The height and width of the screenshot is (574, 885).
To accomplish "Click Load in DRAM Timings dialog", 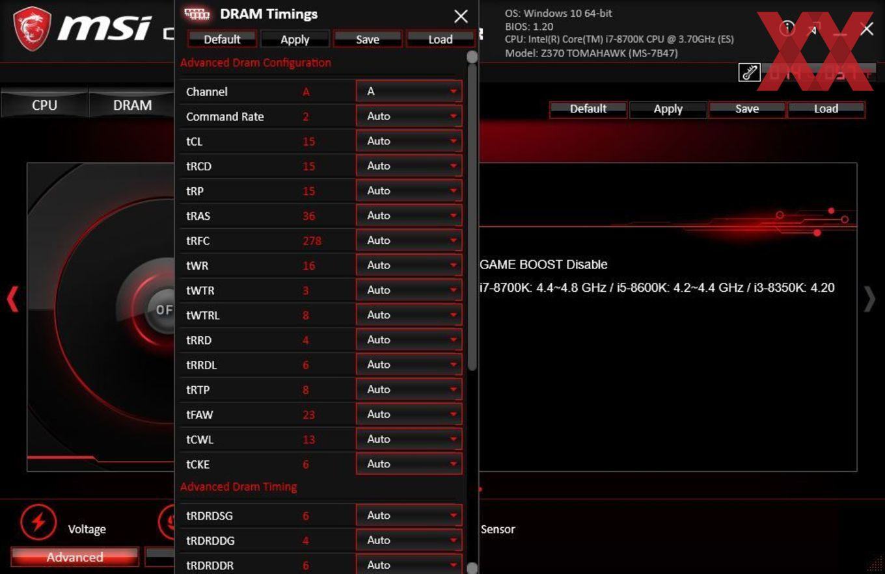I will click(x=441, y=39).
